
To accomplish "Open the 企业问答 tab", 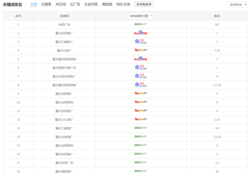I will pyautogui.click(x=91, y=5).
